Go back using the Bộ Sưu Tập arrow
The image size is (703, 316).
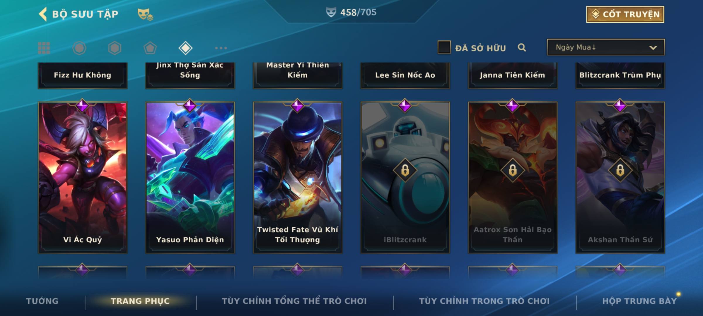click(43, 14)
